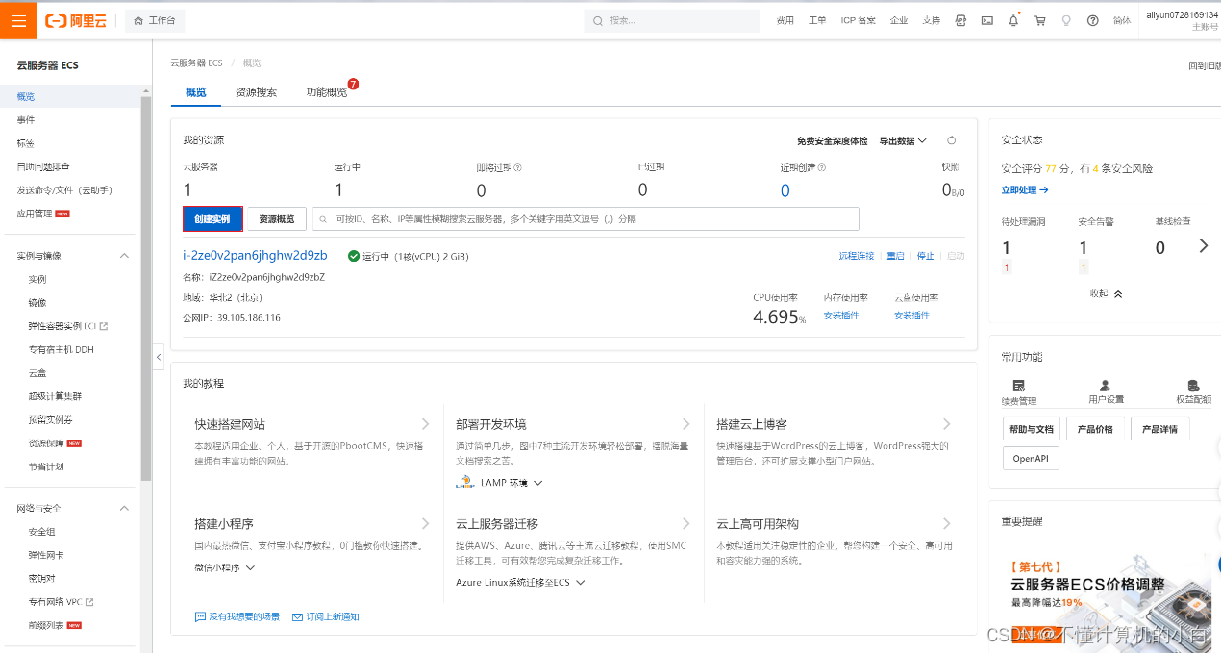Open the 快速搭建网站 tutorial arrow
The height and width of the screenshot is (653, 1221).
click(425, 424)
